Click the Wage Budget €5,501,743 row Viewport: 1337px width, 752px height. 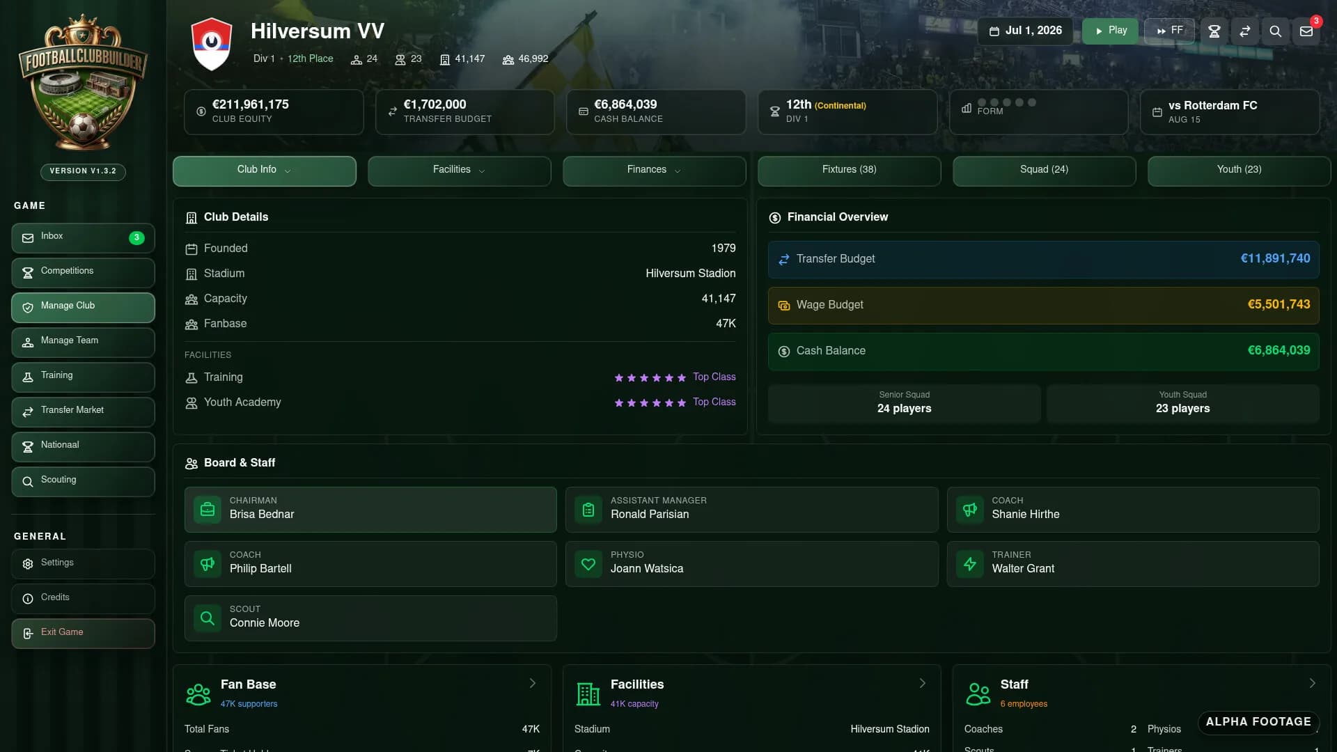pos(1044,306)
